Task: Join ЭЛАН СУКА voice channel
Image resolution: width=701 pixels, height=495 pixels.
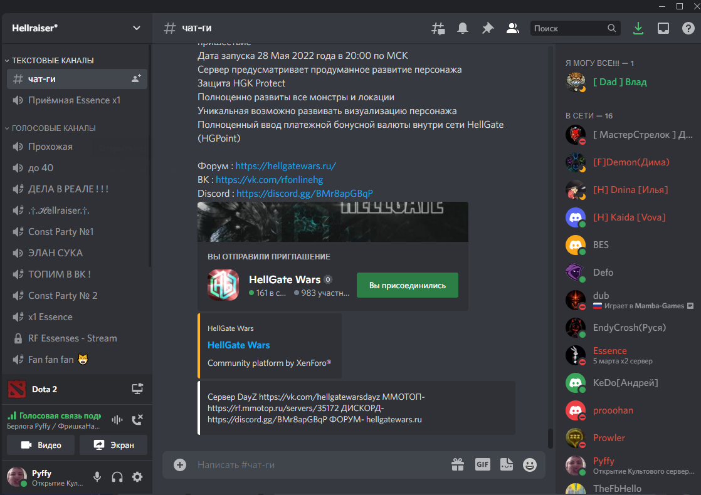Action: (77, 253)
